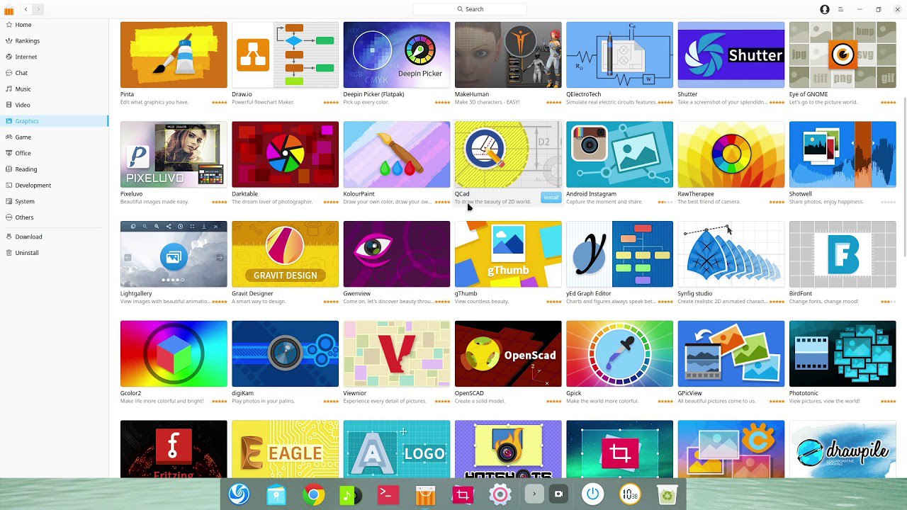Open the Download manager page
Viewport: 907px width, 510px height.
[x=54, y=237]
